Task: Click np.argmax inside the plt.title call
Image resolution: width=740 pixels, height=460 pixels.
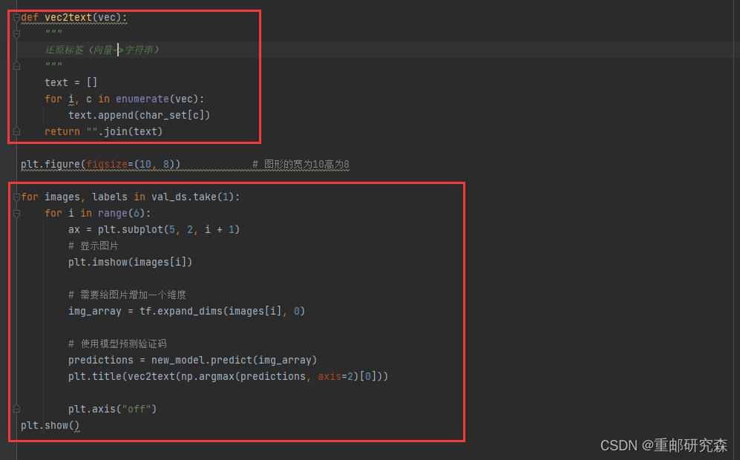Action: (210, 376)
